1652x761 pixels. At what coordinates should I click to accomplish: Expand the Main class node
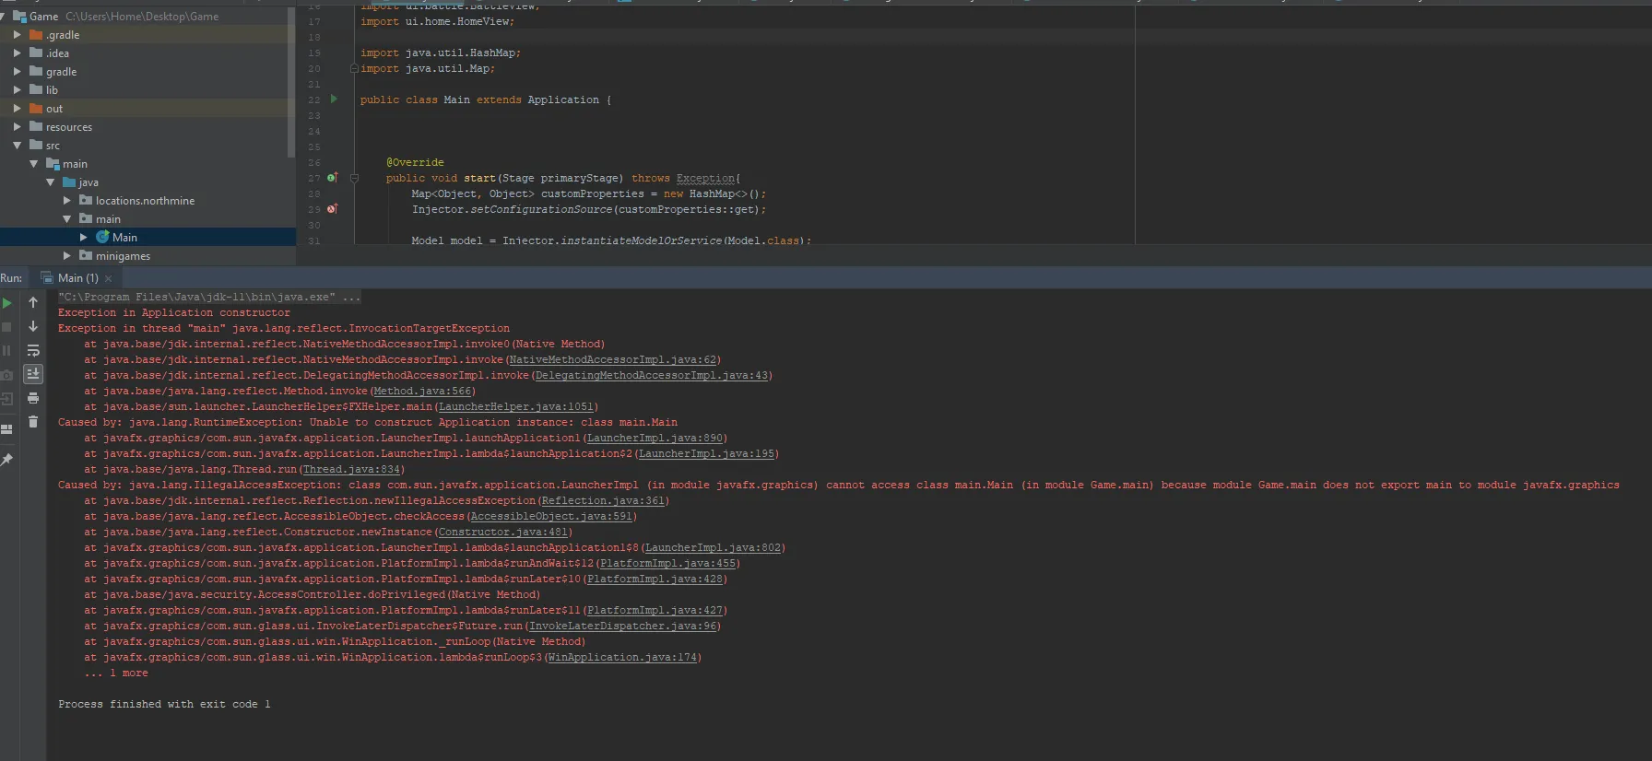pos(83,237)
